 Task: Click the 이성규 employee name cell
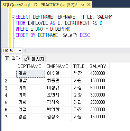point(58,88)
